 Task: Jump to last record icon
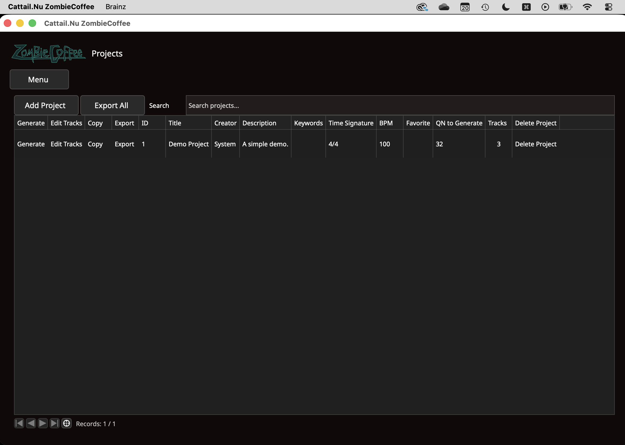tap(55, 423)
